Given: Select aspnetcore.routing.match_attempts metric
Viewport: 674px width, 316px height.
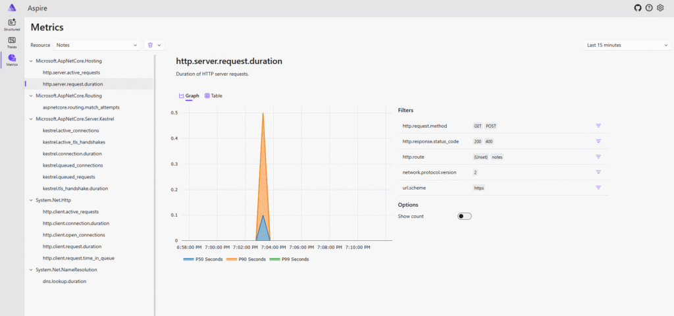Looking at the screenshot, I should 81,107.
